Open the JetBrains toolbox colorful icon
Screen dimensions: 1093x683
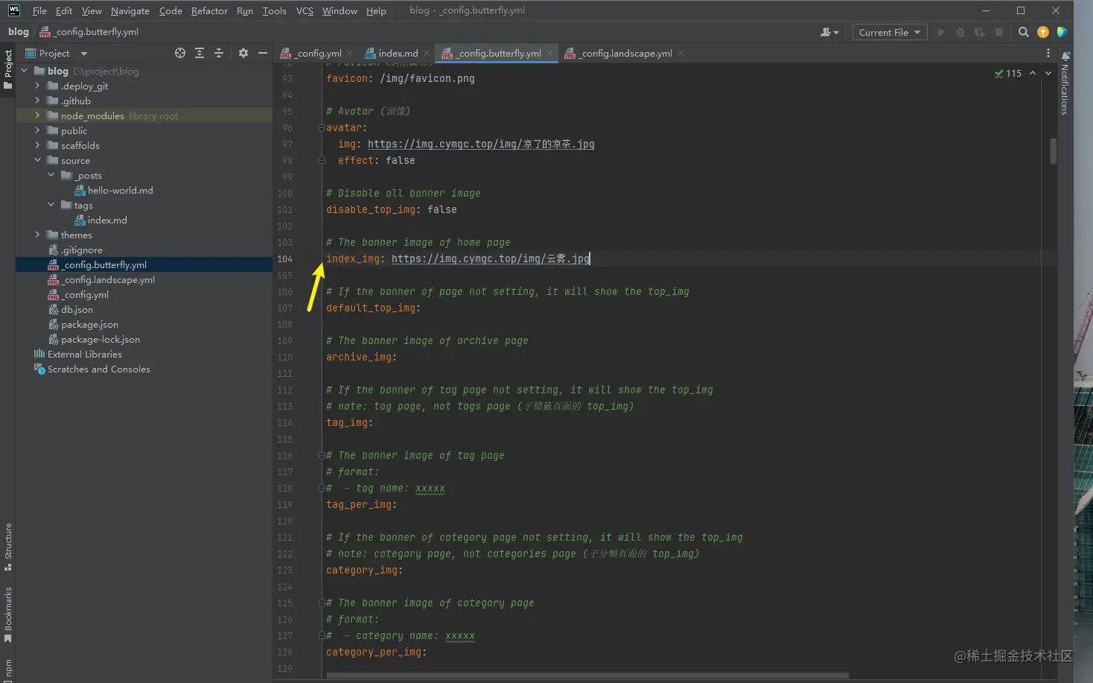coord(1062,32)
